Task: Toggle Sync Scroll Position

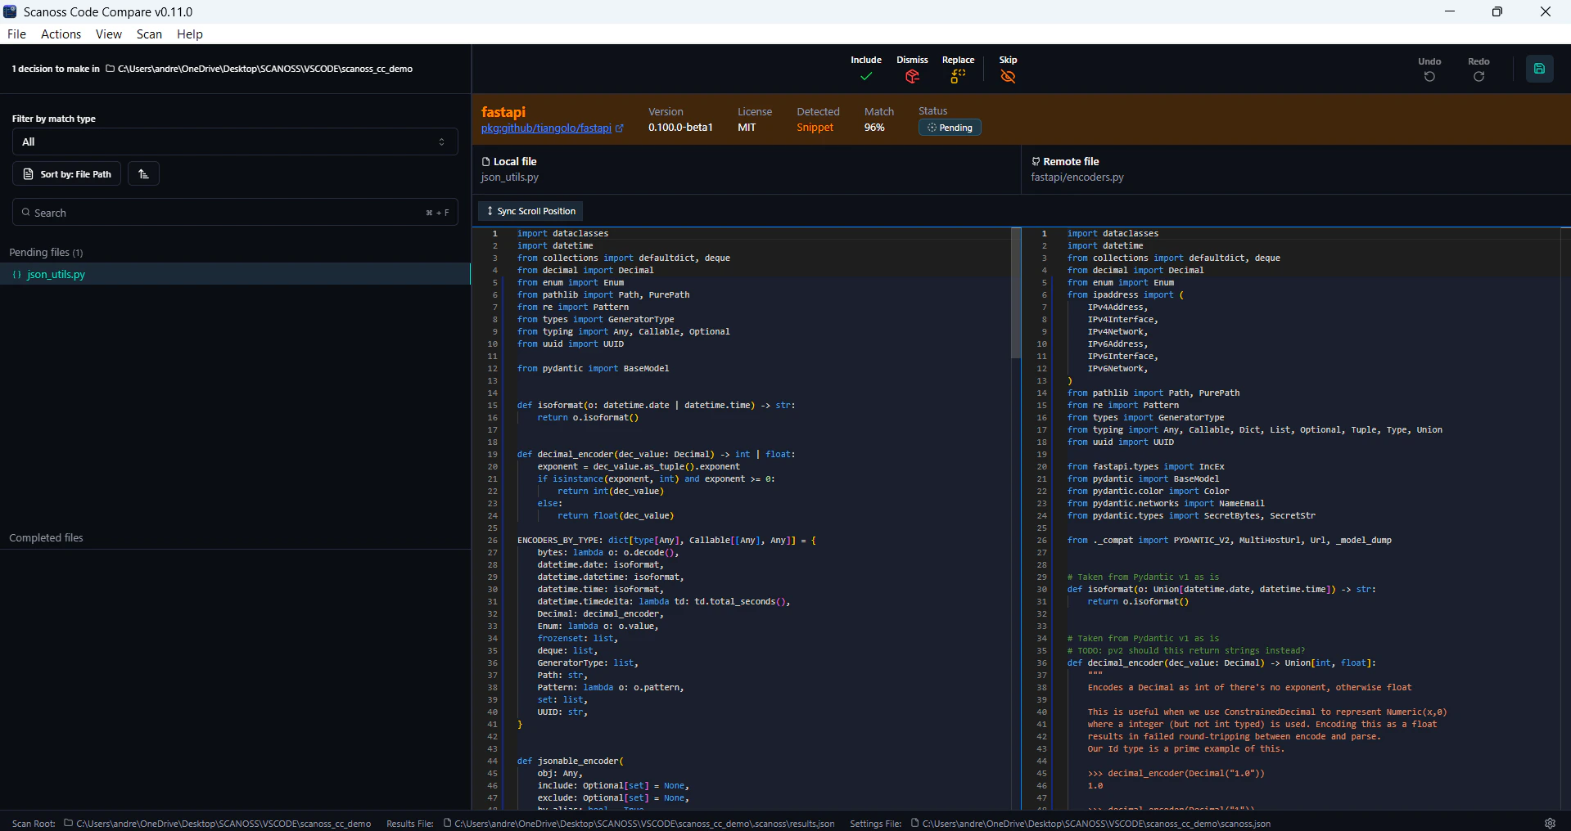Action: (530, 211)
